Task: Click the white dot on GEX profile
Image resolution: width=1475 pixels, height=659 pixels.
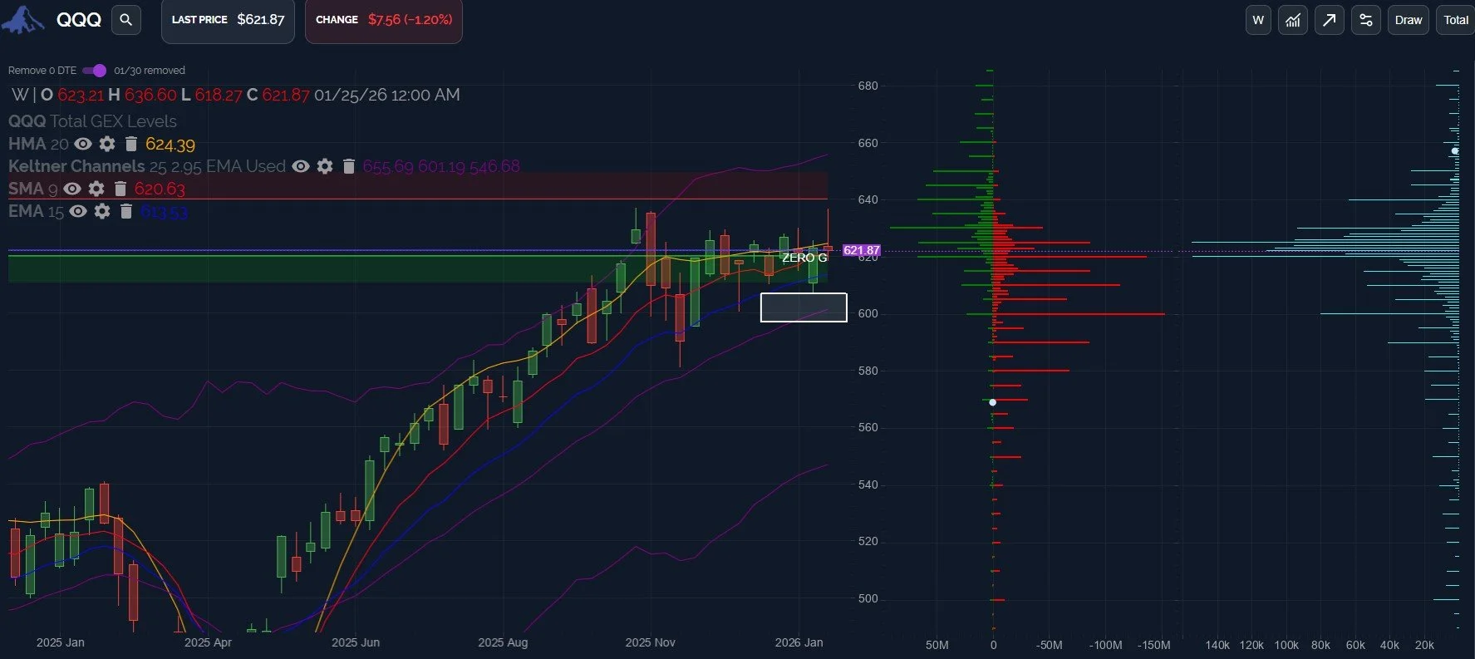Action: coord(992,402)
